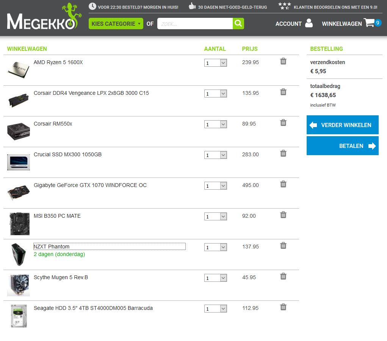Open the Account menu item

(x=288, y=24)
